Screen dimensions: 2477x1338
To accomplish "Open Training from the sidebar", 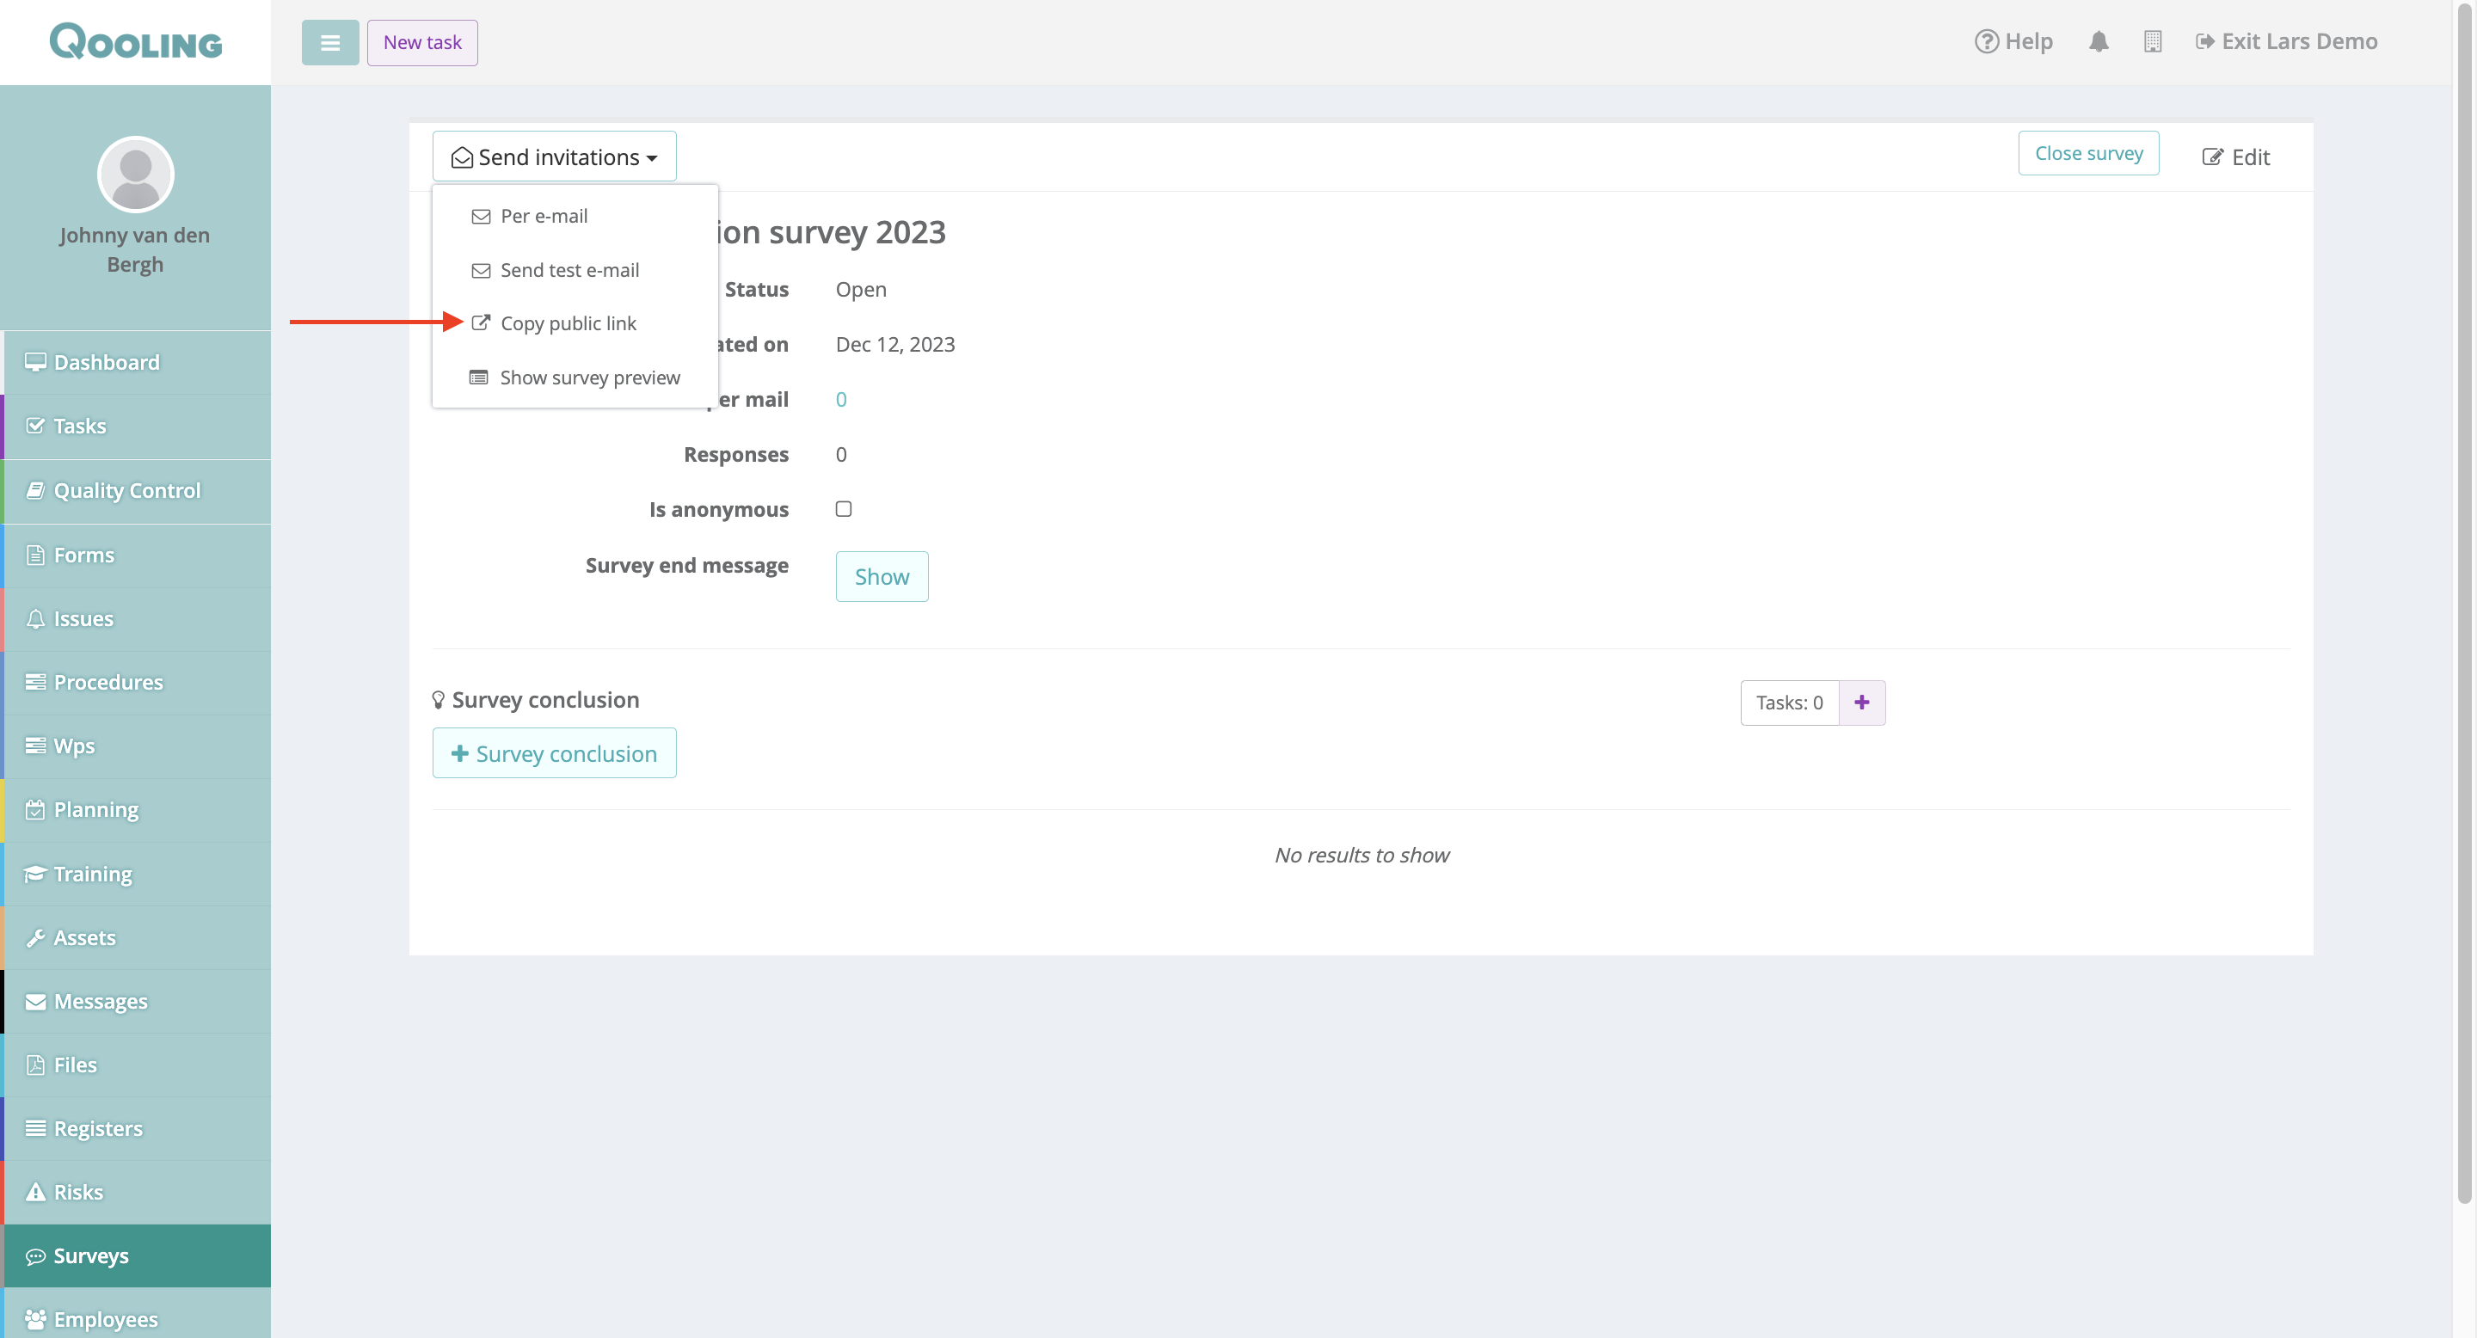I will pyautogui.click(x=92, y=874).
